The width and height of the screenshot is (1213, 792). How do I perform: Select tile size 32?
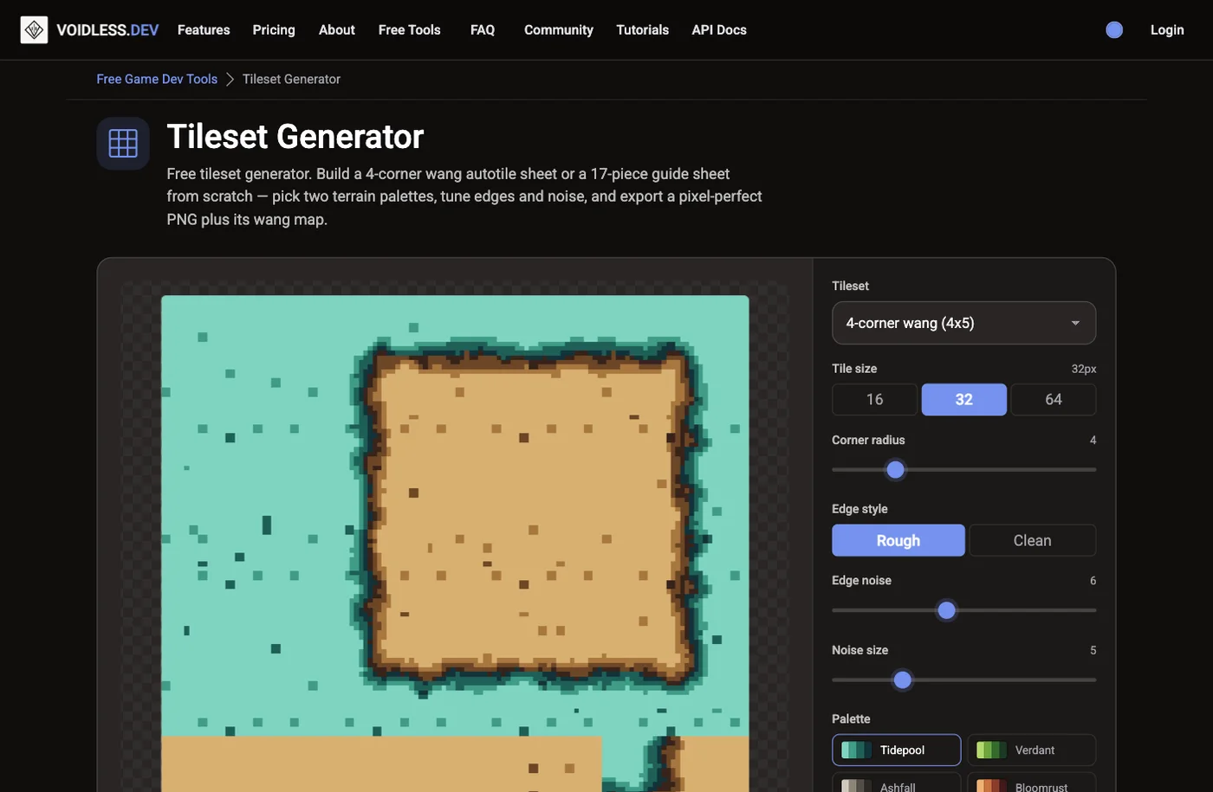tap(963, 399)
